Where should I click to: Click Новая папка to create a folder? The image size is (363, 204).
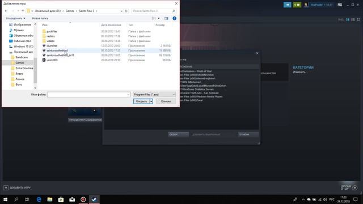40,18
